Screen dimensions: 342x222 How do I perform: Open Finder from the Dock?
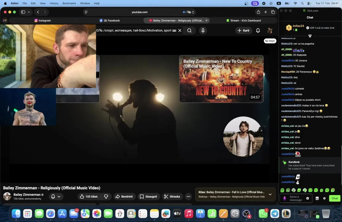point(16,214)
